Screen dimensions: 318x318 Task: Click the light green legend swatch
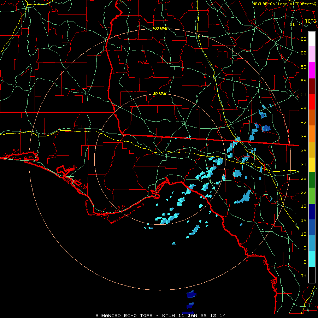(x=312, y=196)
